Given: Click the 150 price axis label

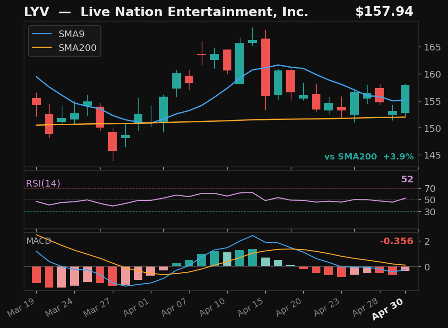Looking at the screenshot, I should 432,128.
